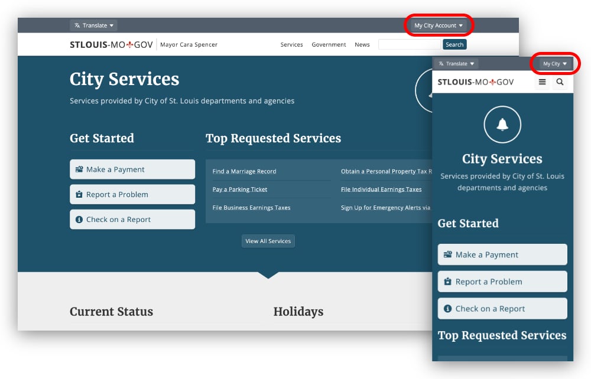
Task: Click STLOUIS-MO-GOV logo in mobile header
Action: click(x=475, y=82)
